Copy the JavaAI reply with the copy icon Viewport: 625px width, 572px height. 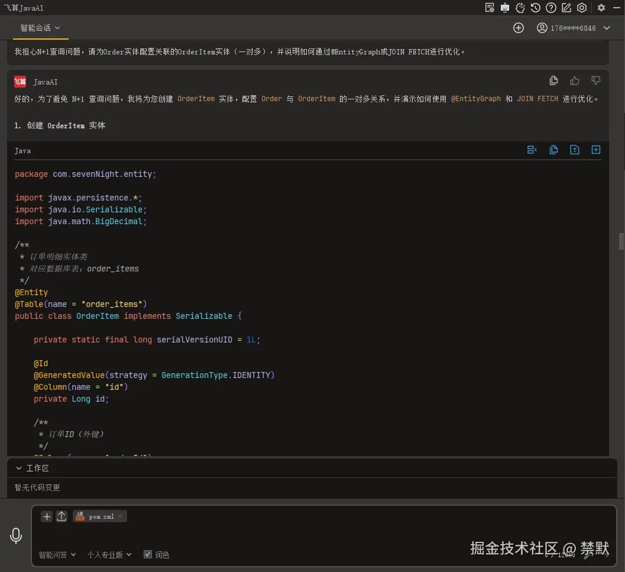(553, 80)
